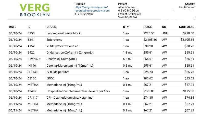Click the VERG protective onesie item

click(x=62, y=46)
